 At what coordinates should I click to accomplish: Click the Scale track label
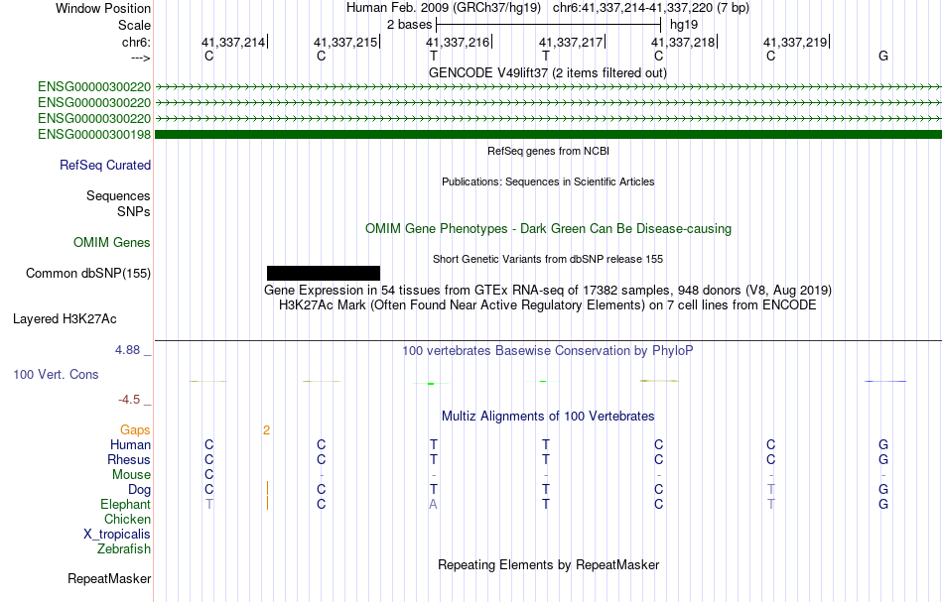pyautogui.click(x=134, y=25)
